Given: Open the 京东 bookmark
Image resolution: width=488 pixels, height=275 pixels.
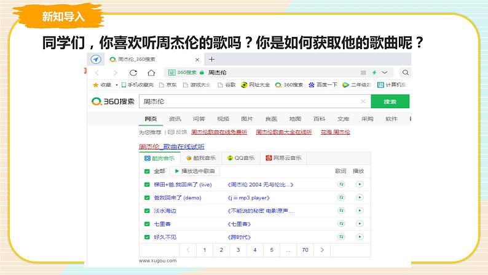Looking at the screenshot, I should point(168,85).
